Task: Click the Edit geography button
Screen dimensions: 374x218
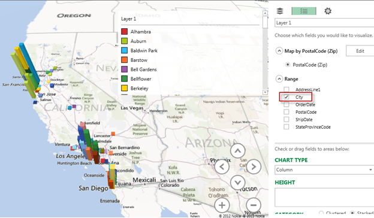Action: [x=360, y=51]
